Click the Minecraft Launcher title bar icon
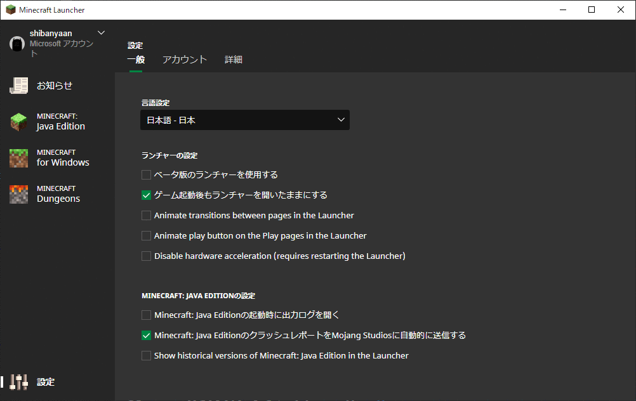The image size is (636, 401). pyautogui.click(x=10, y=10)
